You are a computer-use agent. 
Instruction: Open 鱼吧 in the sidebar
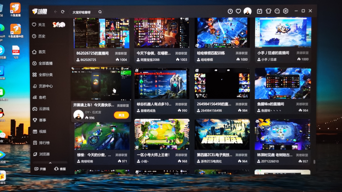[x=39, y=97]
